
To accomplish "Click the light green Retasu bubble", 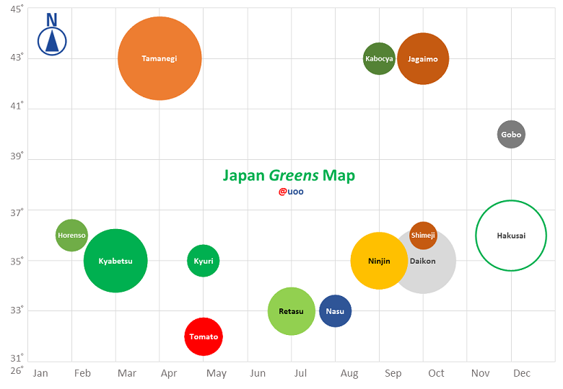I will [292, 311].
